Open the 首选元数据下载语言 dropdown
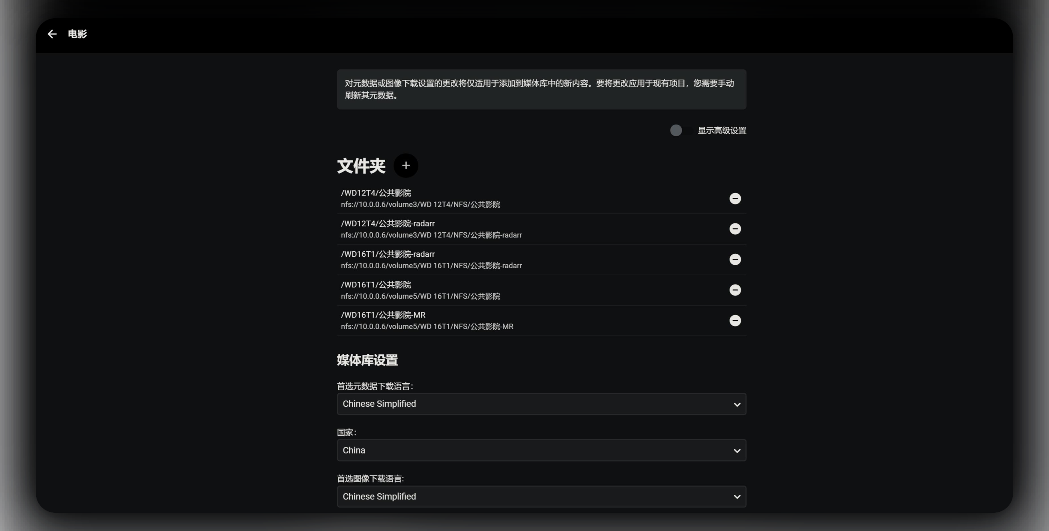Screen dimensions: 1049x531 click(541, 404)
